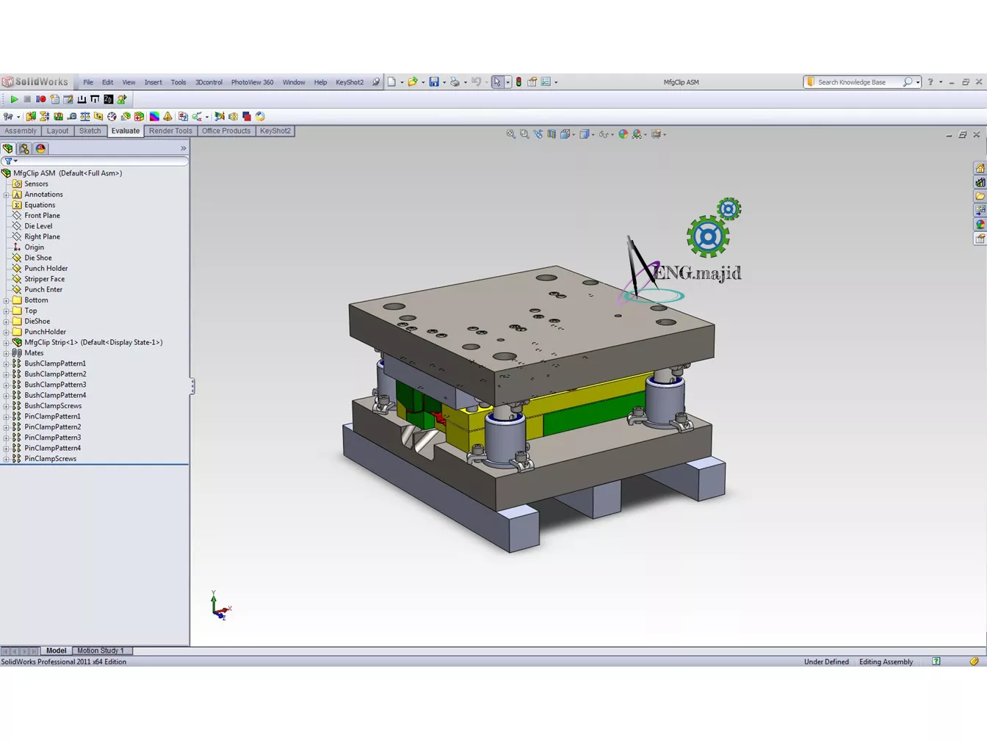The image size is (987, 740).
Task: Click the Rebuild traffic light icon
Action: pyautogui.click(x=518, y=82)
